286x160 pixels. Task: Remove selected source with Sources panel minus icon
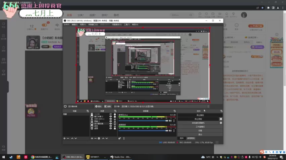pyautogui.click(x=95, y=138)
